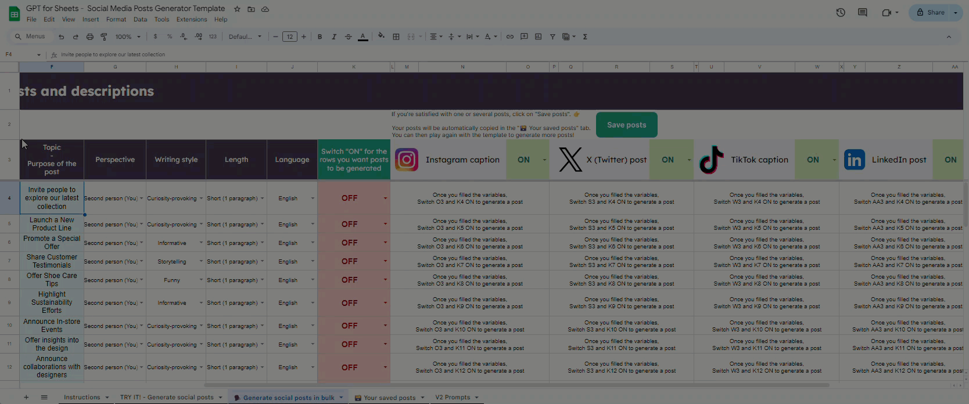Open functions sigma icon
This screenshot has height=404, width=969.
click(x=585, y=37)
